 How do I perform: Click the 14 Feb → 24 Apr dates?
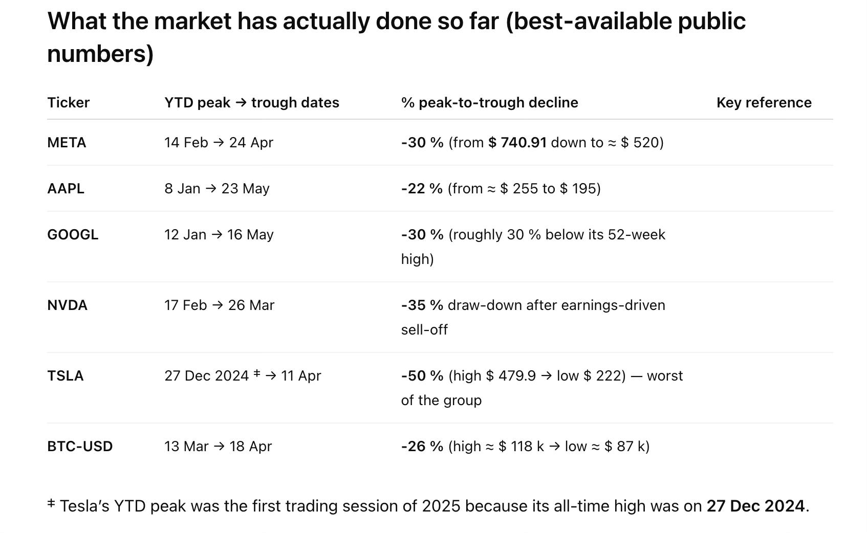click(x=219, y=142)
